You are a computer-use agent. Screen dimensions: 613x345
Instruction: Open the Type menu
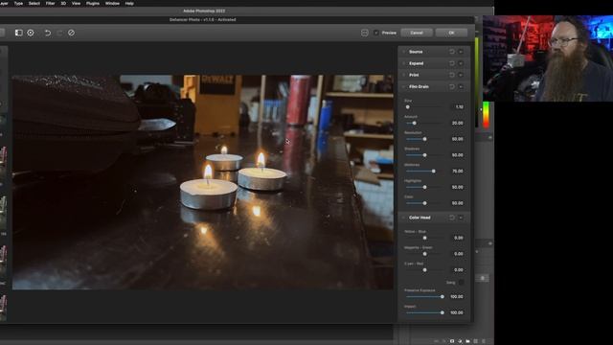tap(18, 3)
